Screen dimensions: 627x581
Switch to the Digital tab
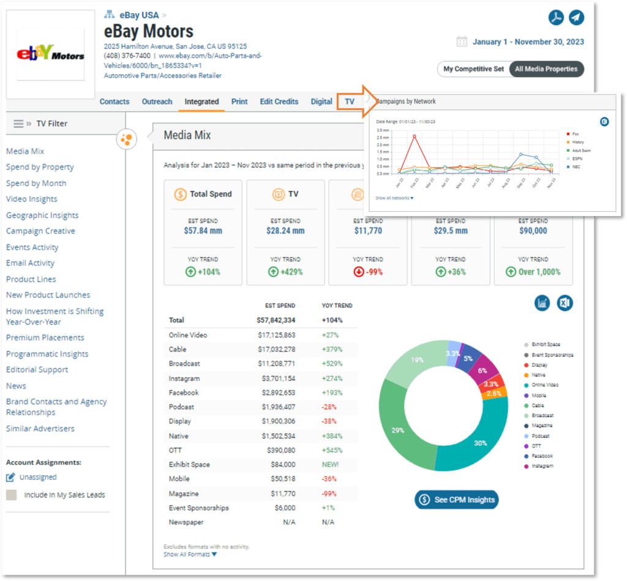tap(321, 102)
